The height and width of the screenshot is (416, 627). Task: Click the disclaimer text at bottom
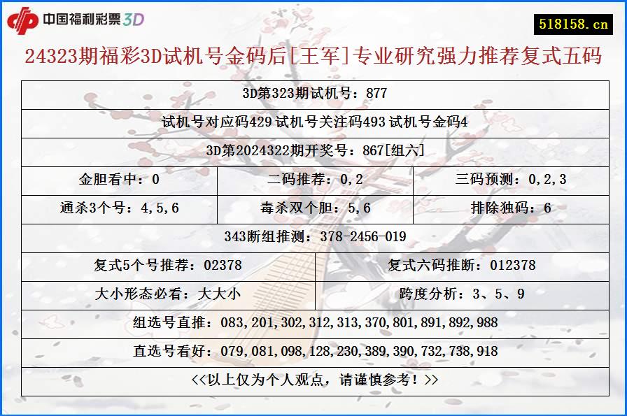tap(313, 380)
